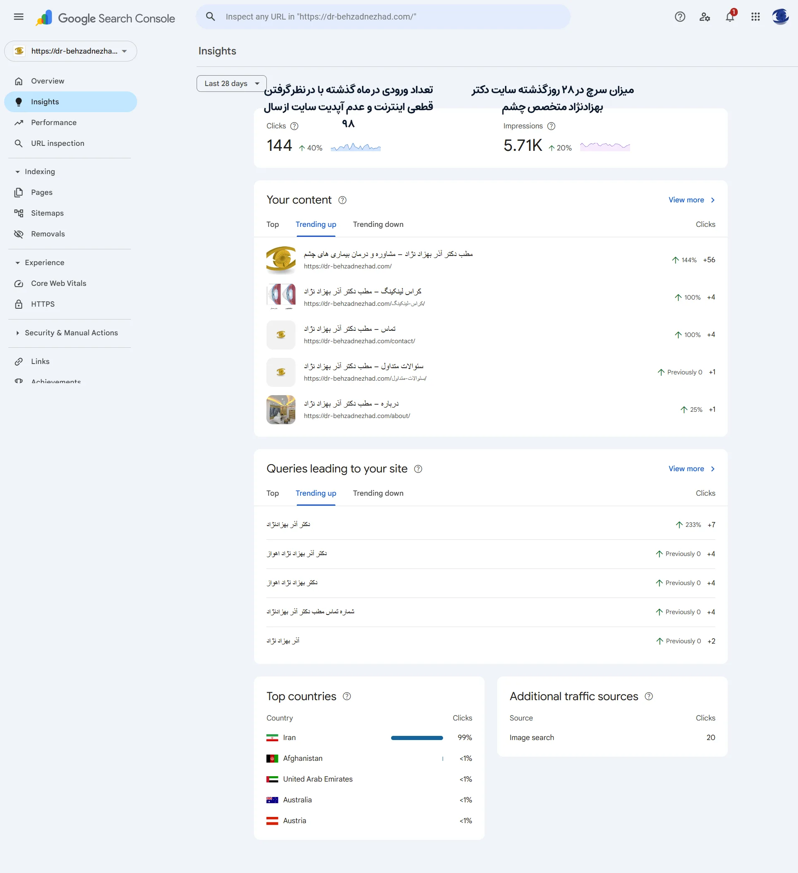Click the URL inspection search field
The image size is (798, 873).
click(383, 17)
